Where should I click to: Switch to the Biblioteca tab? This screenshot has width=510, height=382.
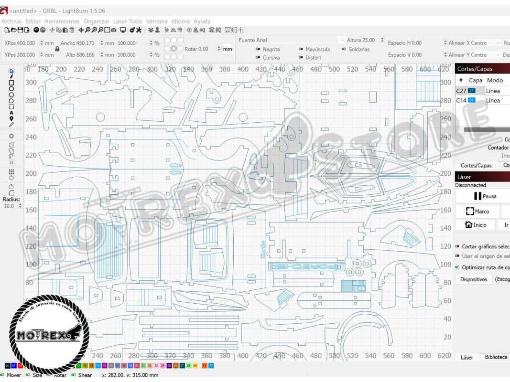pos(496,357)
